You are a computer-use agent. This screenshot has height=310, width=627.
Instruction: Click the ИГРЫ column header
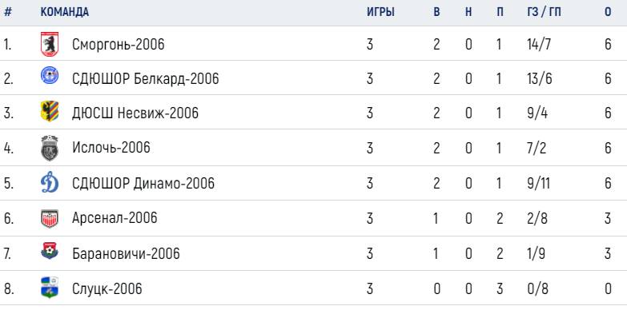(380, 12)
